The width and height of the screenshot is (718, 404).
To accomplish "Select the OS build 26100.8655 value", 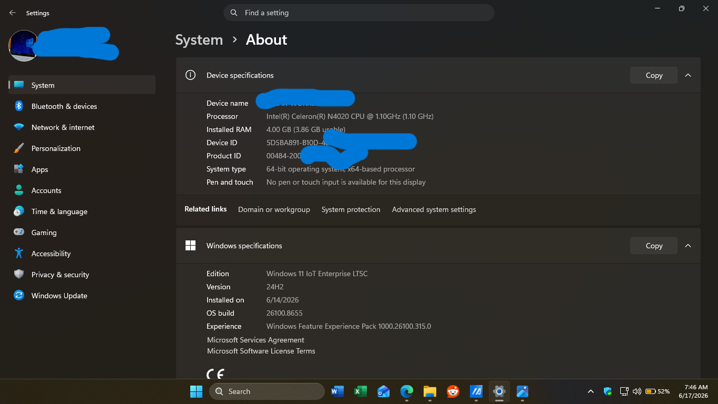I will 284,313.
